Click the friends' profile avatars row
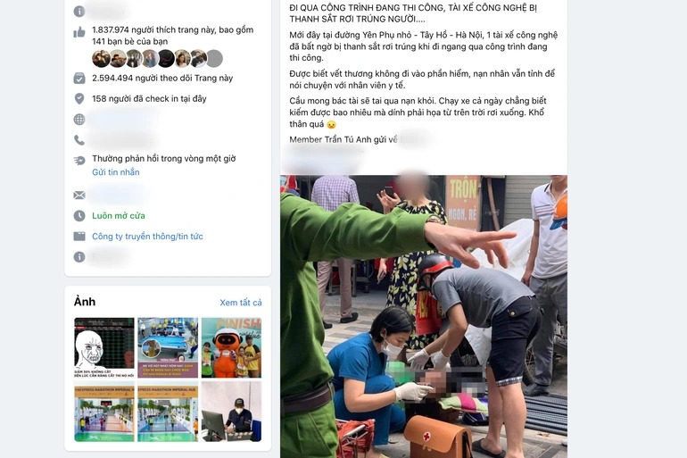The image size is (687, 458). (157, 58)
